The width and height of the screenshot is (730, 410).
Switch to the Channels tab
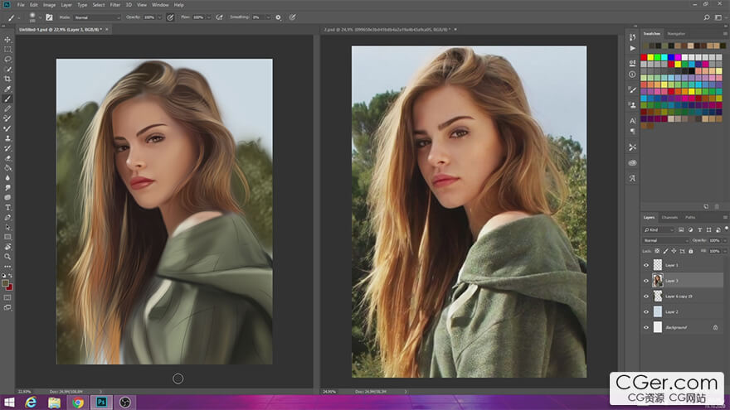[669, 217]
